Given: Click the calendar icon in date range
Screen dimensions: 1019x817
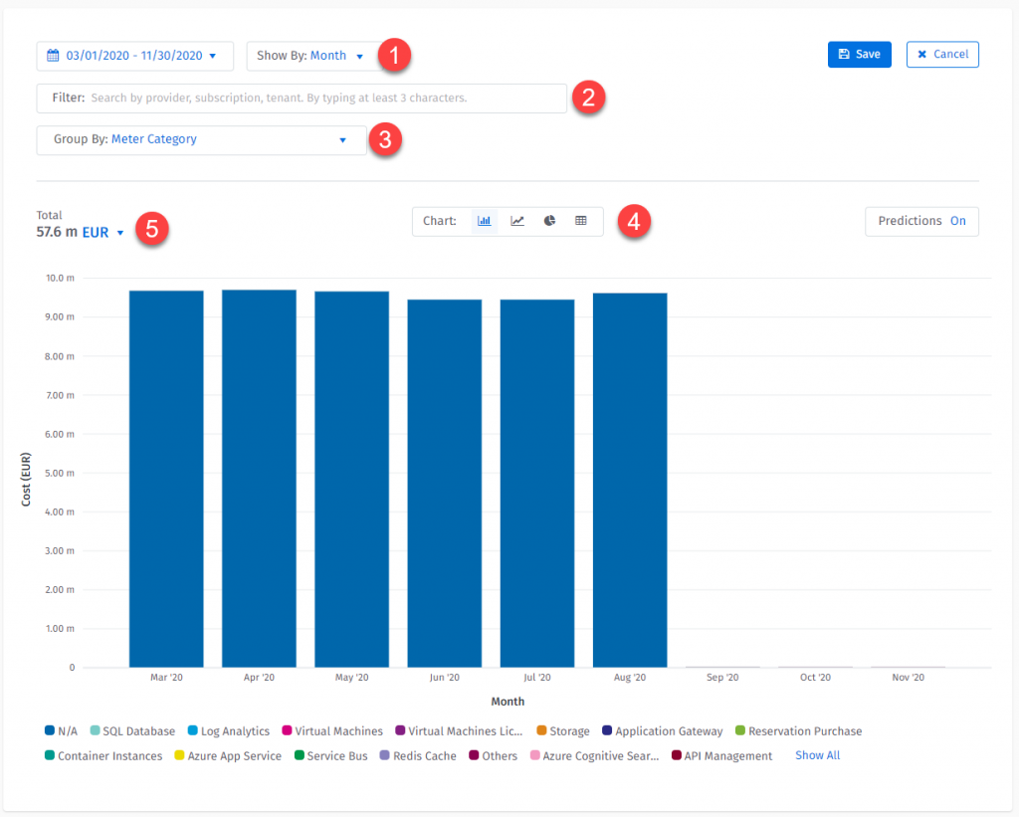Looking at the screenshot, I should click(x=54, y=56).
